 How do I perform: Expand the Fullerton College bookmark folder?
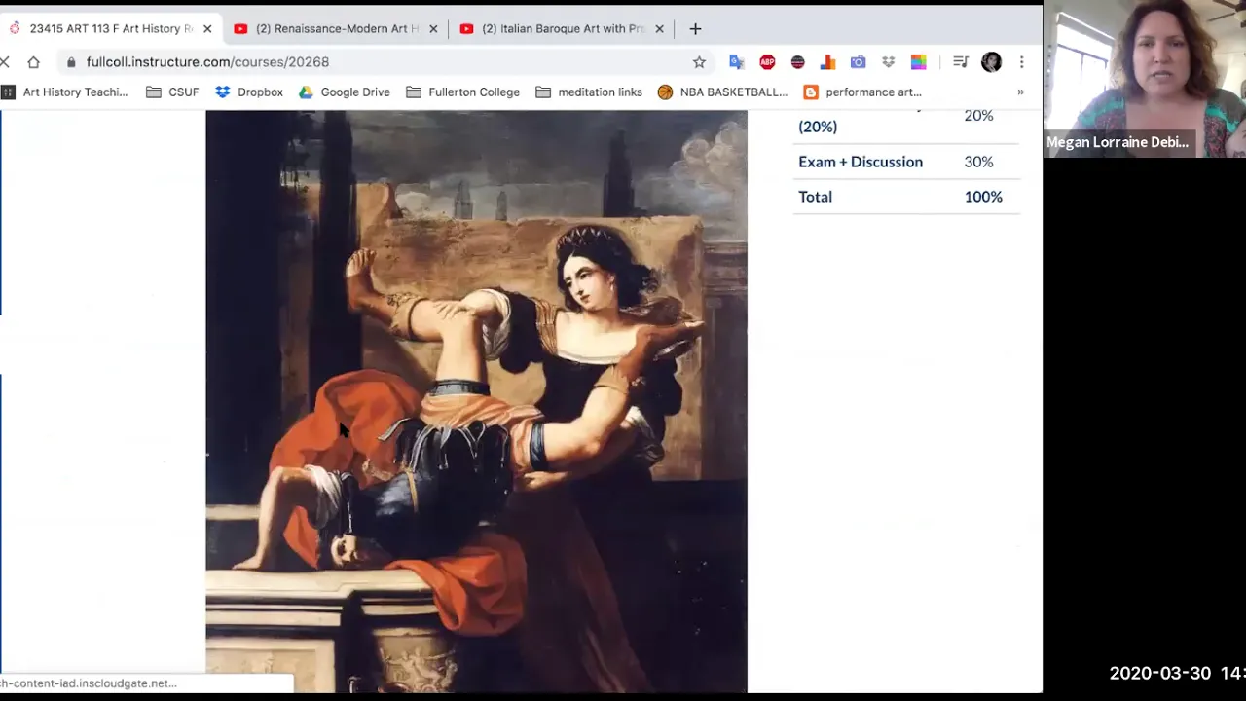[463, 92]
